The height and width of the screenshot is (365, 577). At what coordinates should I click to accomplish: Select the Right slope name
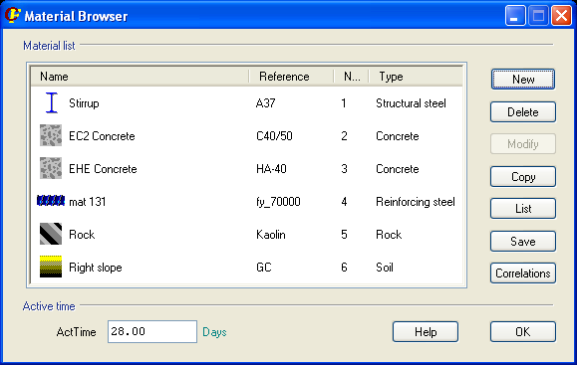tap(96, 268)
